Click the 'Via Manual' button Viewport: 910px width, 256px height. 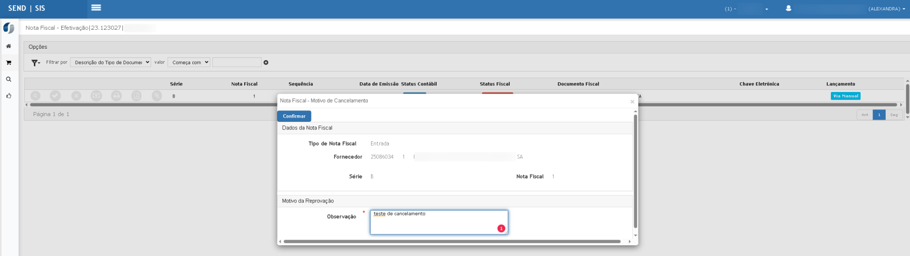(846, 96)
